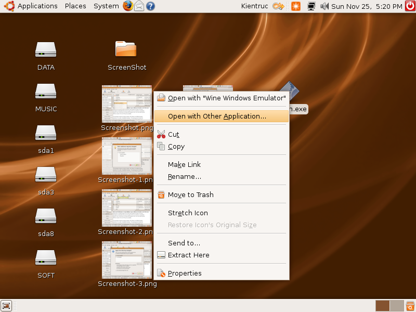Open the Trash icon in bottom panel

[410, 306]
